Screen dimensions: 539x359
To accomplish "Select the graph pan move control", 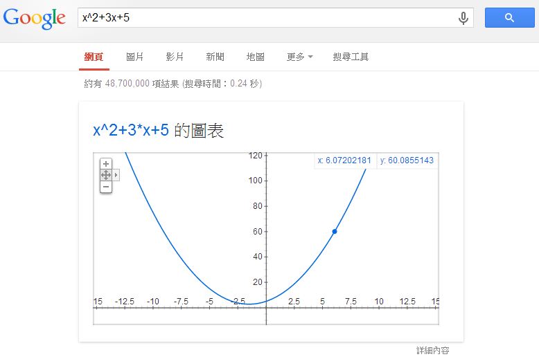I will point(106,175).
